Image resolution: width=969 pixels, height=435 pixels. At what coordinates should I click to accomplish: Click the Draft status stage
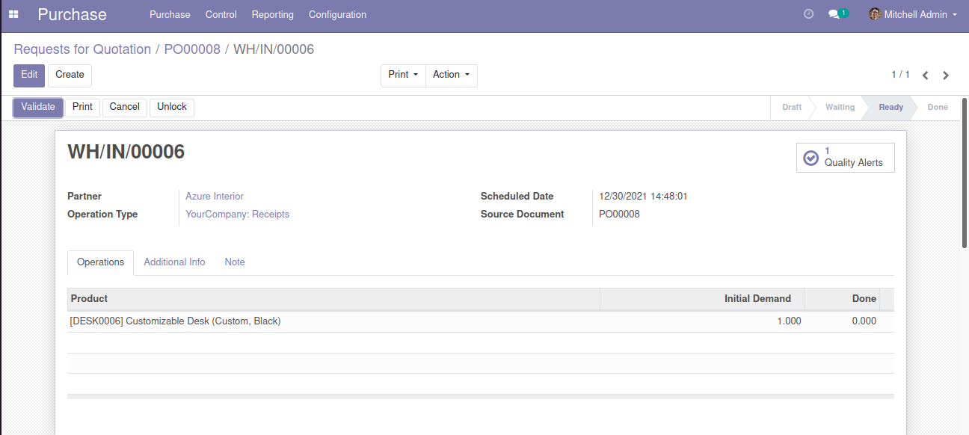[x=792, y=108]
